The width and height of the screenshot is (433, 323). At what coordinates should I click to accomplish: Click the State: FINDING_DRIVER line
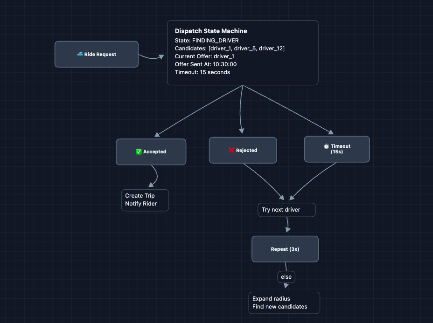click(207, 41)
